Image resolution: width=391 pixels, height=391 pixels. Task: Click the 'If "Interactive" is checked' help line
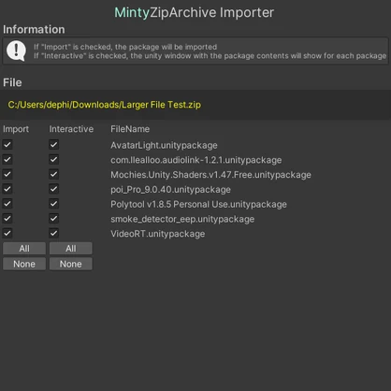click(x=210, y=56)
